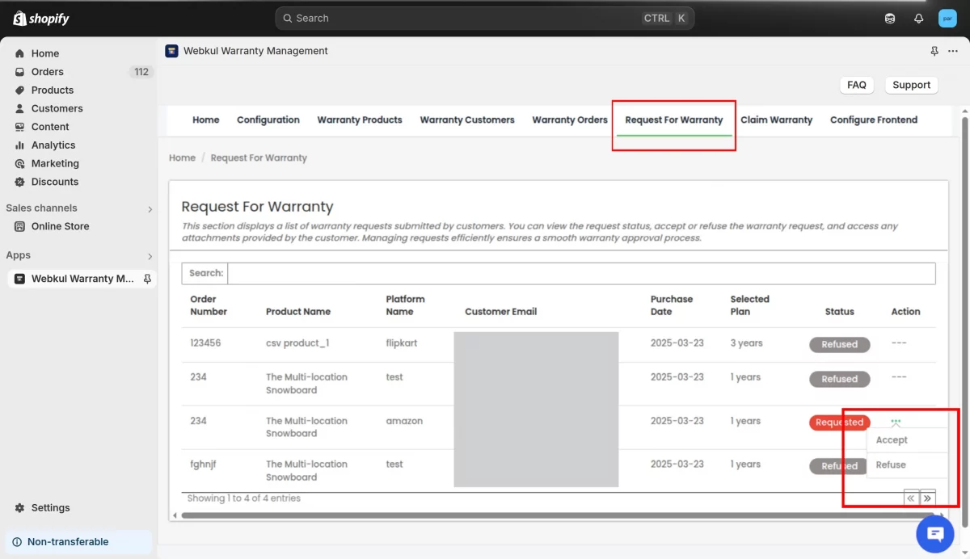Open the Sidekick icon in top bar

coord(890,19)
